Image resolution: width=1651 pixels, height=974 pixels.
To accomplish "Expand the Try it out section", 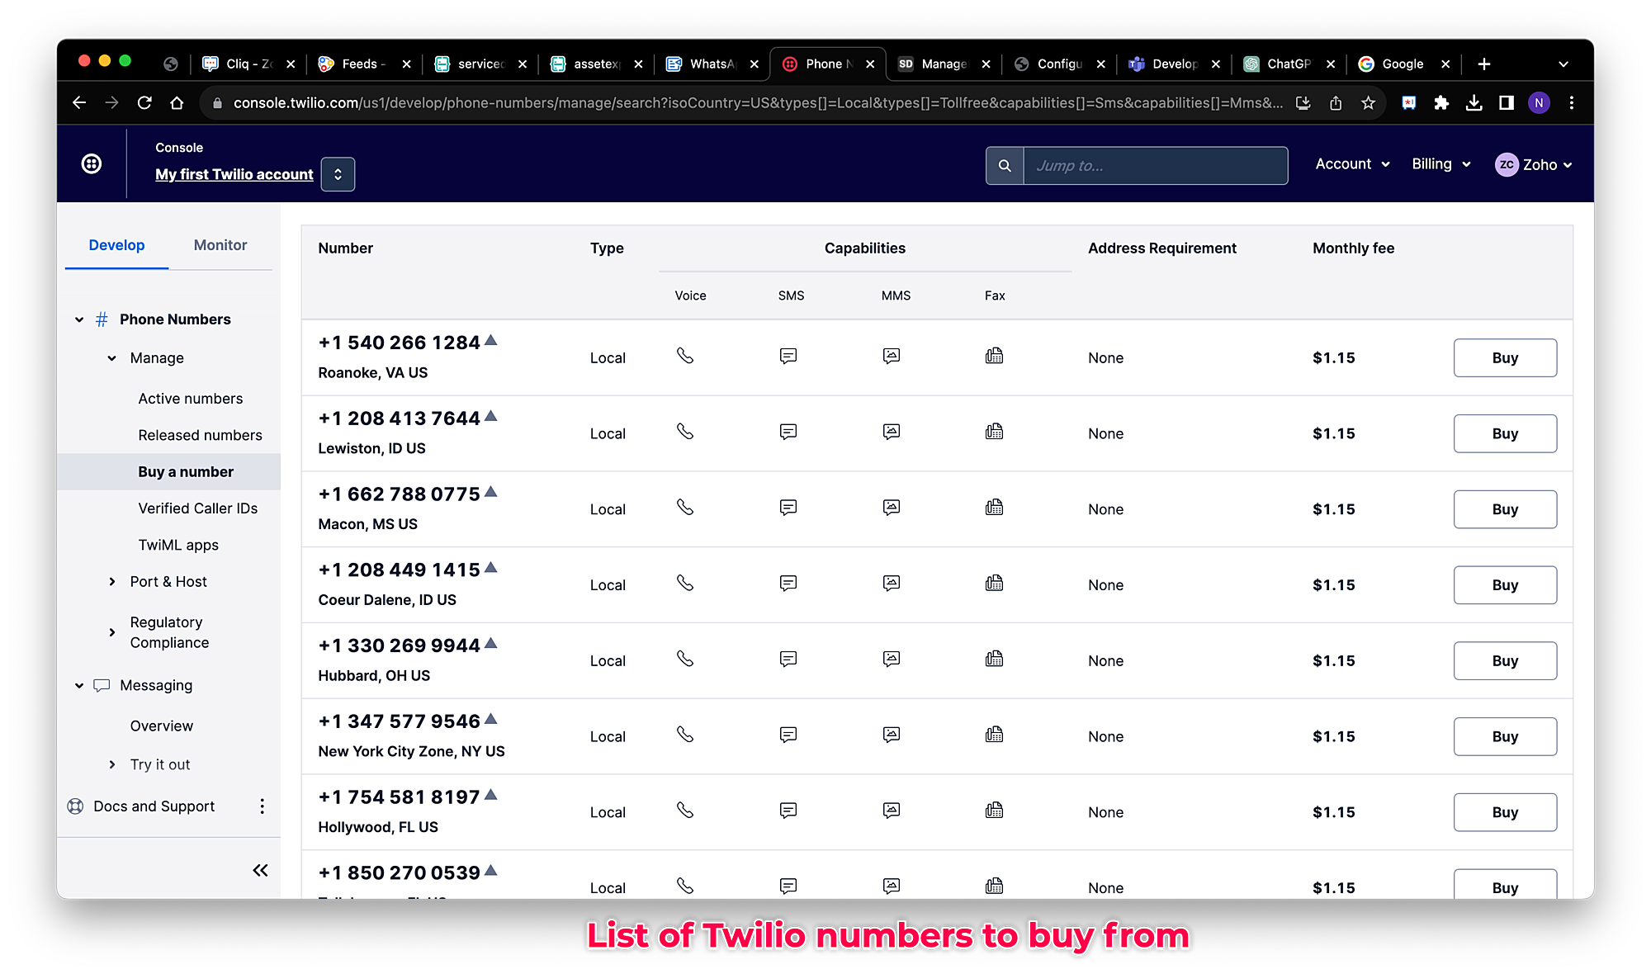I will (112, 765).
